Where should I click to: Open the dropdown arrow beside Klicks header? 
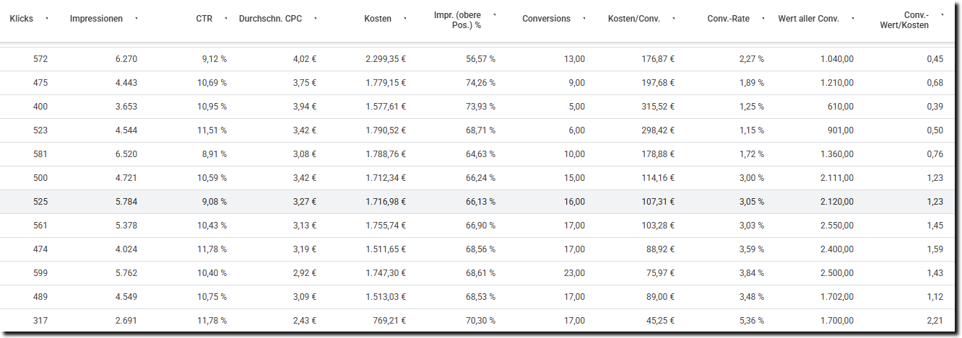(x=47, y=19)
